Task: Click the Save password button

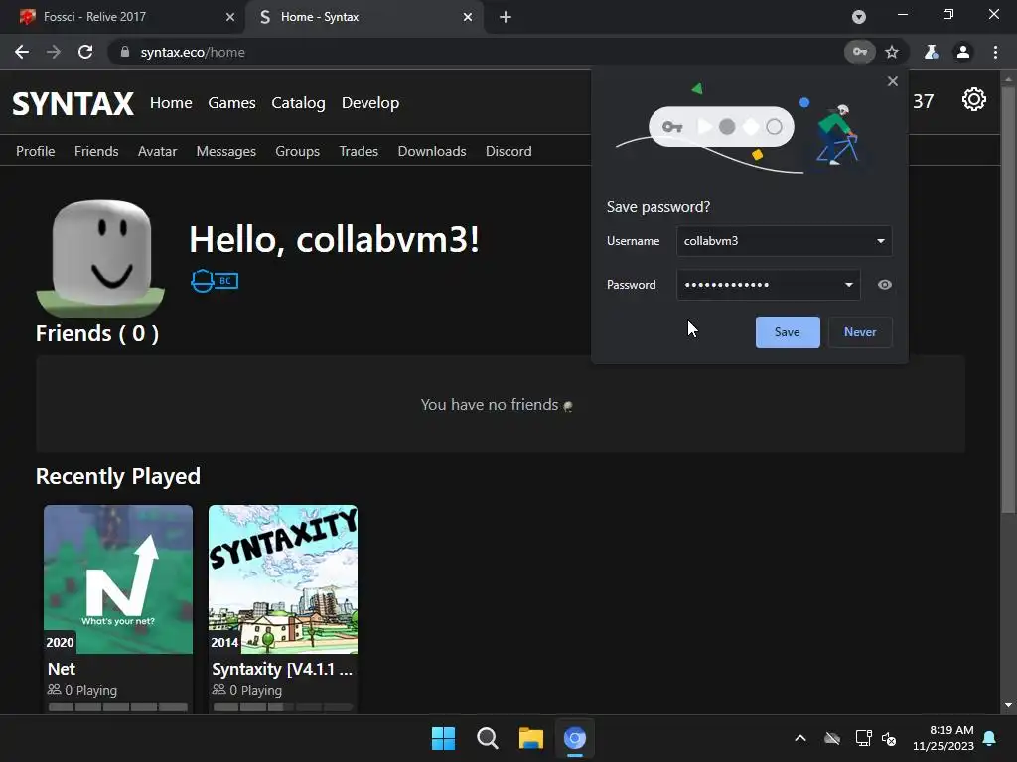Action: 788,332
